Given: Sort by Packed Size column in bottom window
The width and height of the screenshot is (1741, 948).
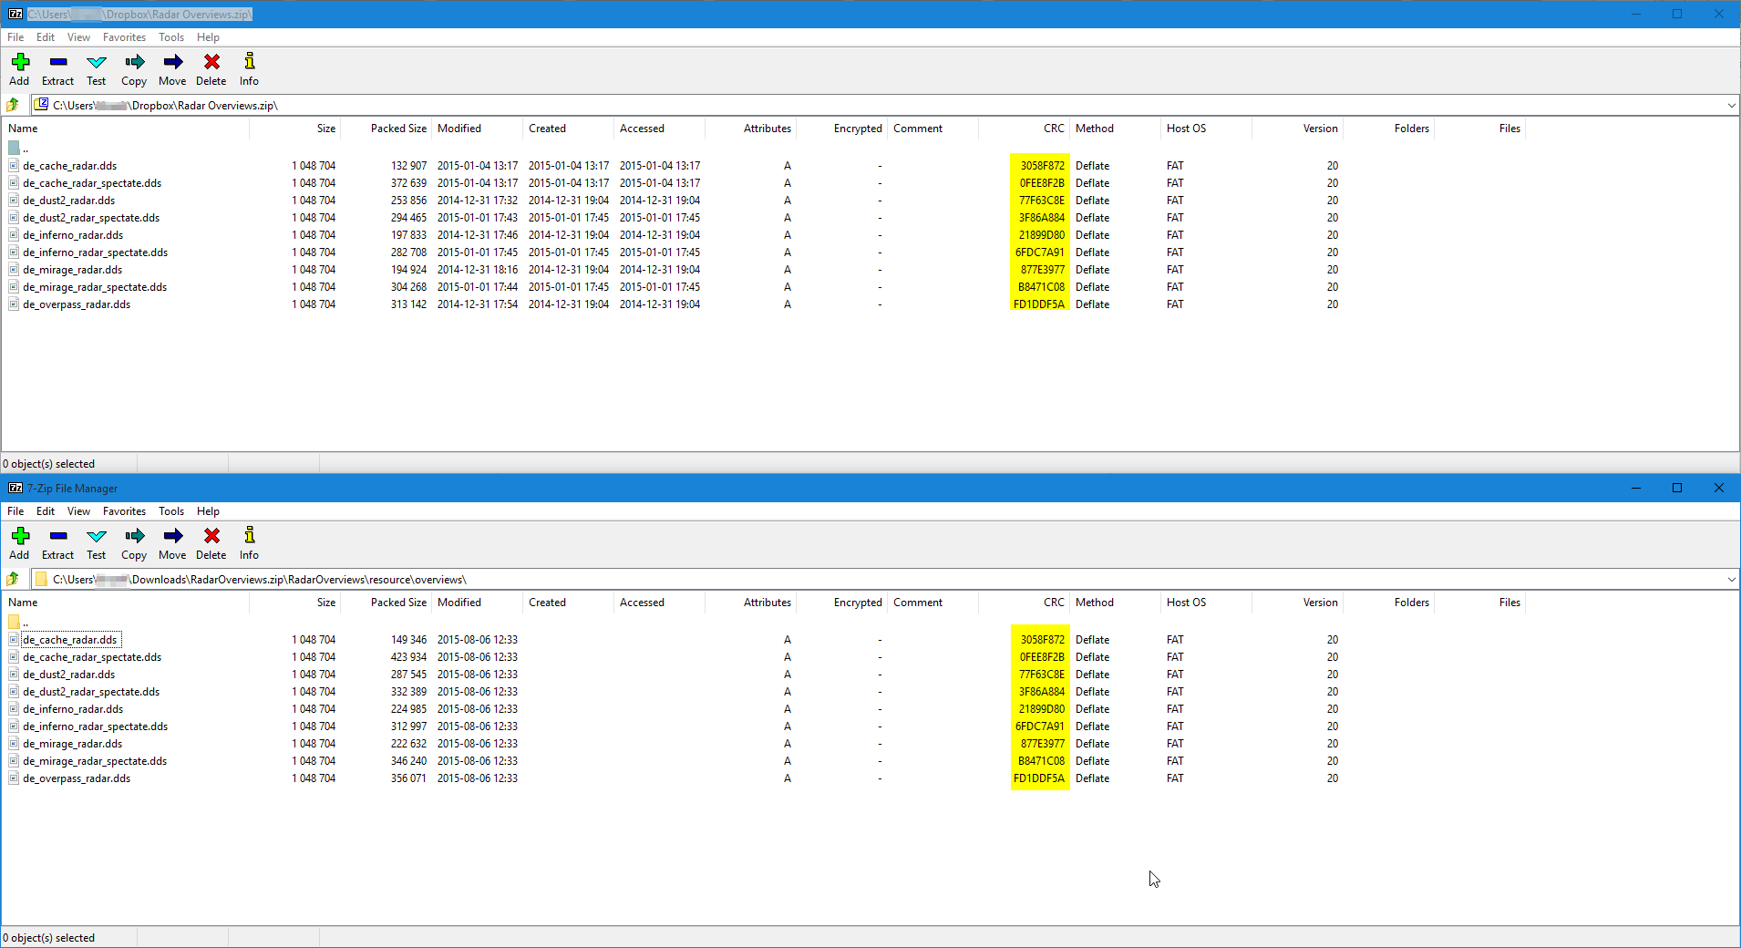Looking at the screenshot, I should [386, 603].
